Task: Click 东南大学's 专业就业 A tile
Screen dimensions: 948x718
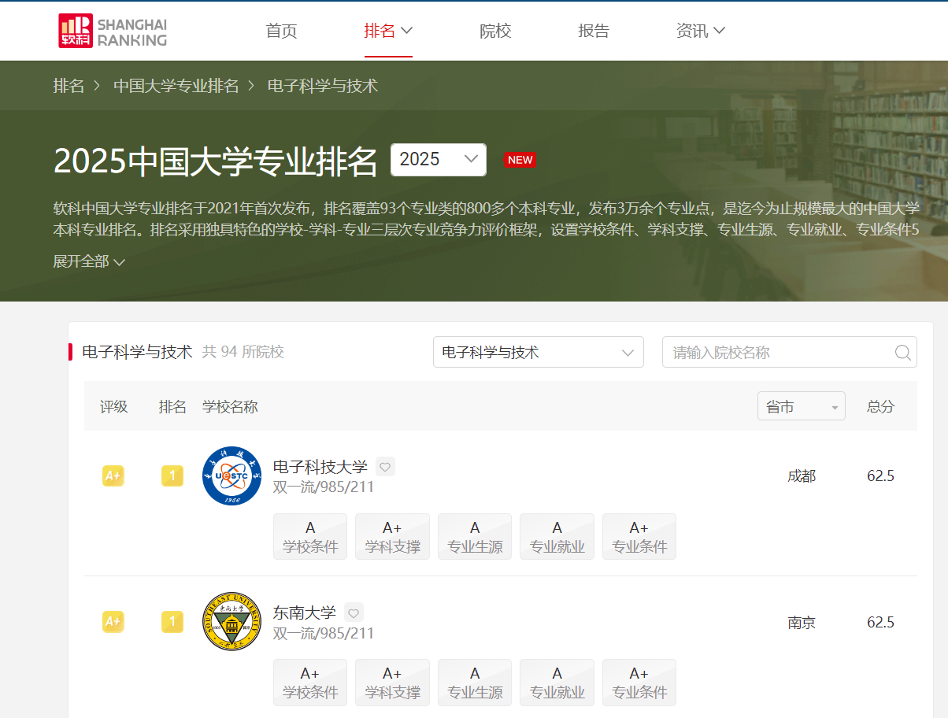Action: [557, 683]
